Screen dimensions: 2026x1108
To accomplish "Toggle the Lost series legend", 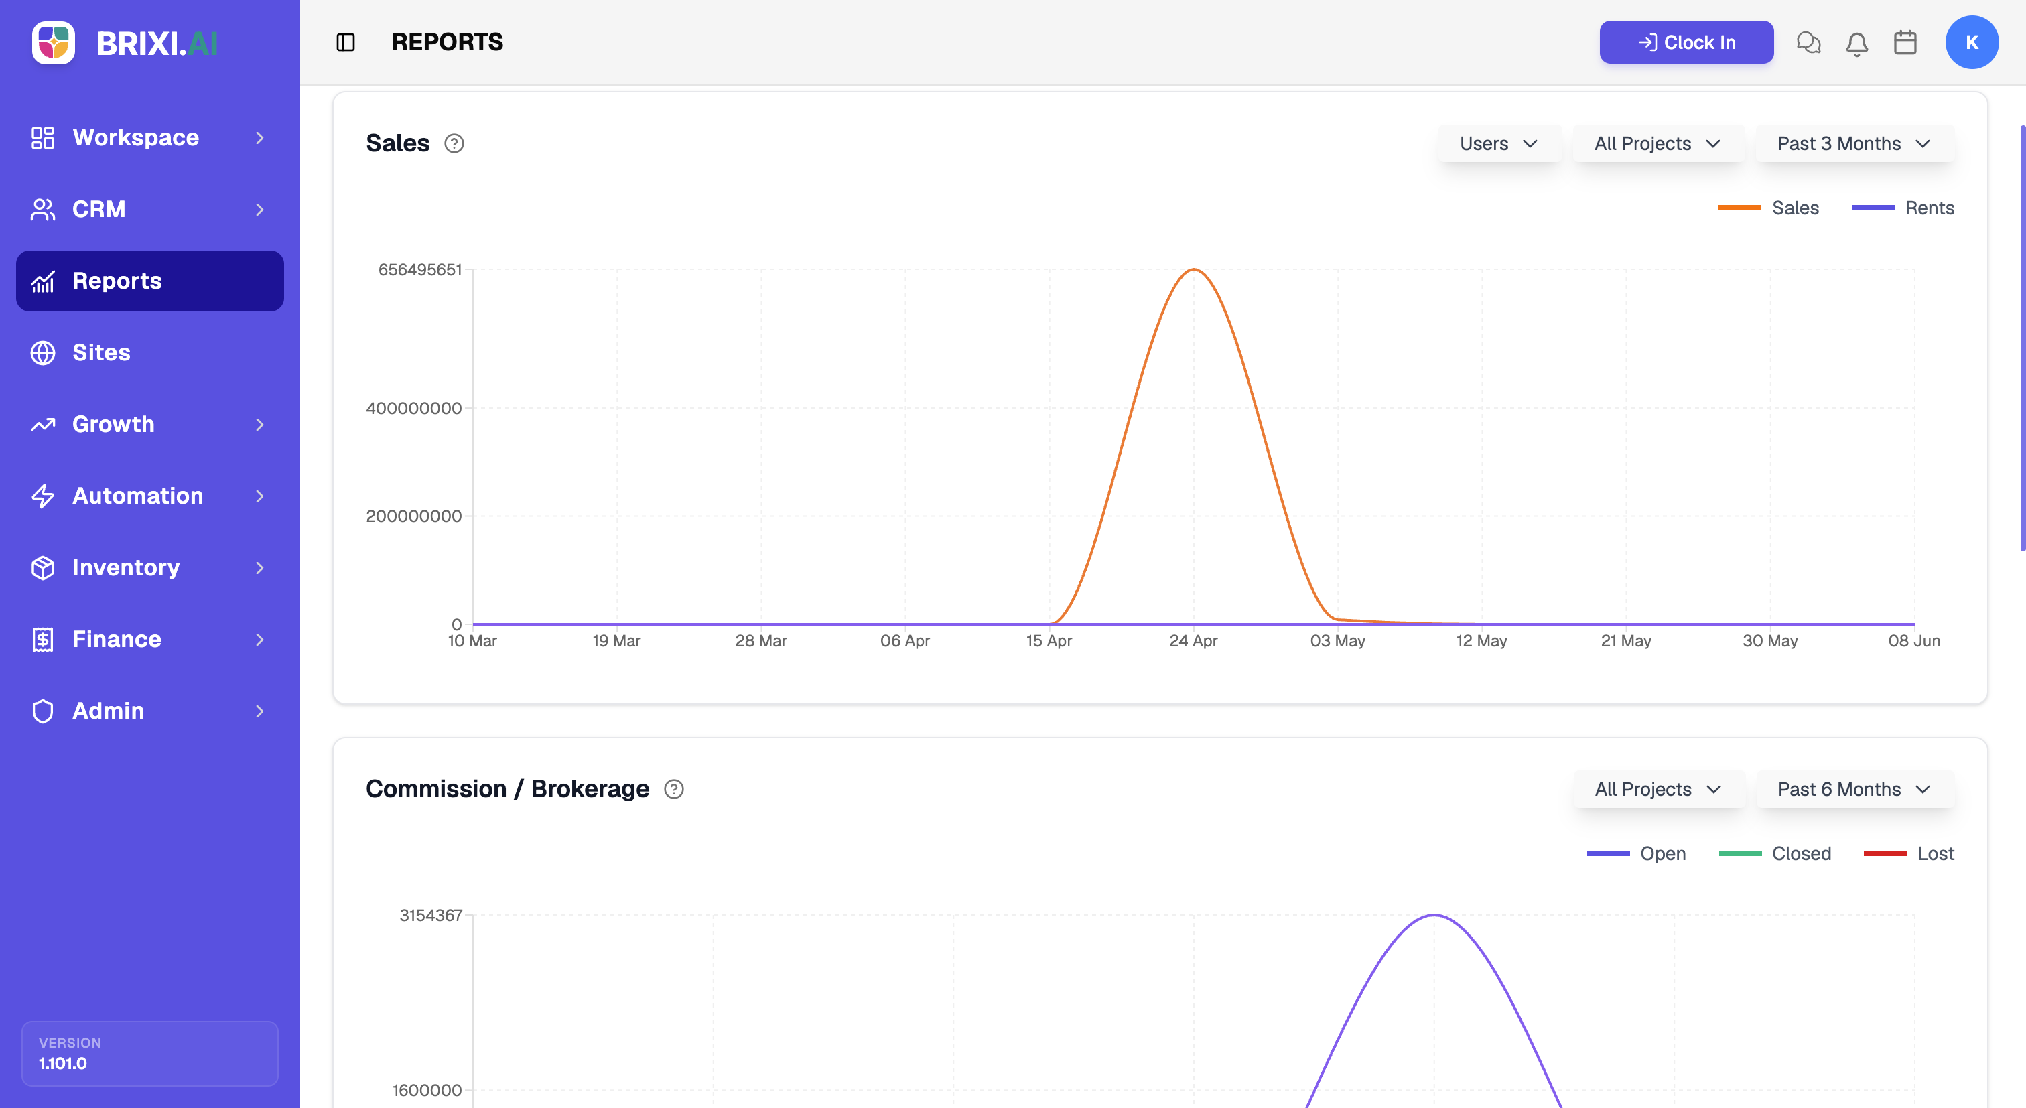I will click(x=1909, y=853).
